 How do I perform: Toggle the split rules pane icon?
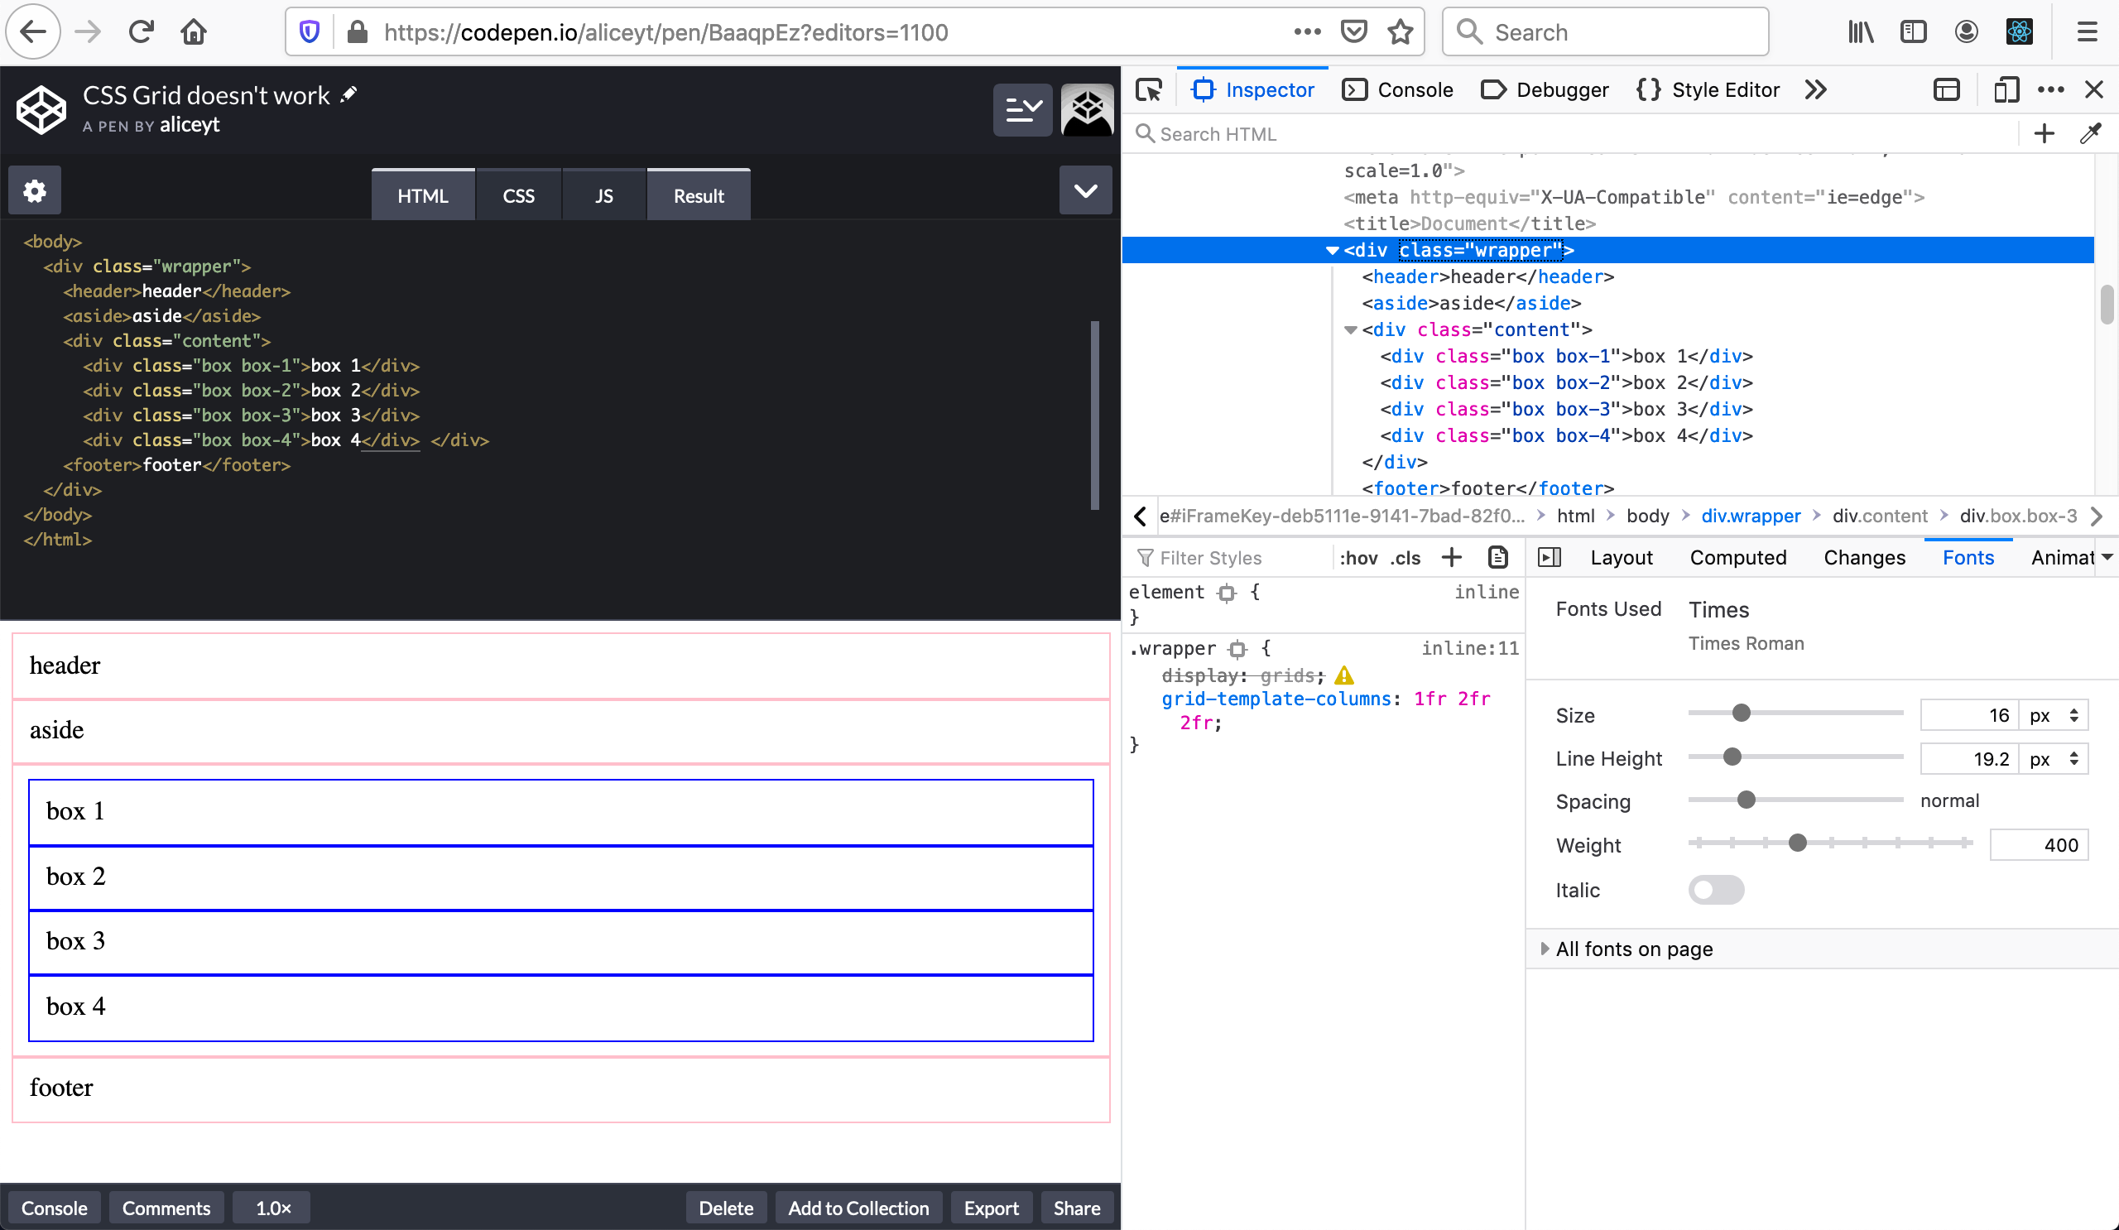pyautogui.click(x=1549, y=557)
